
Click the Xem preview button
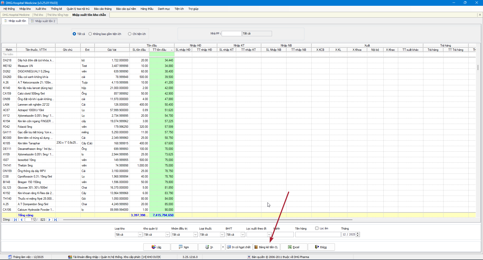click(184, 247)
